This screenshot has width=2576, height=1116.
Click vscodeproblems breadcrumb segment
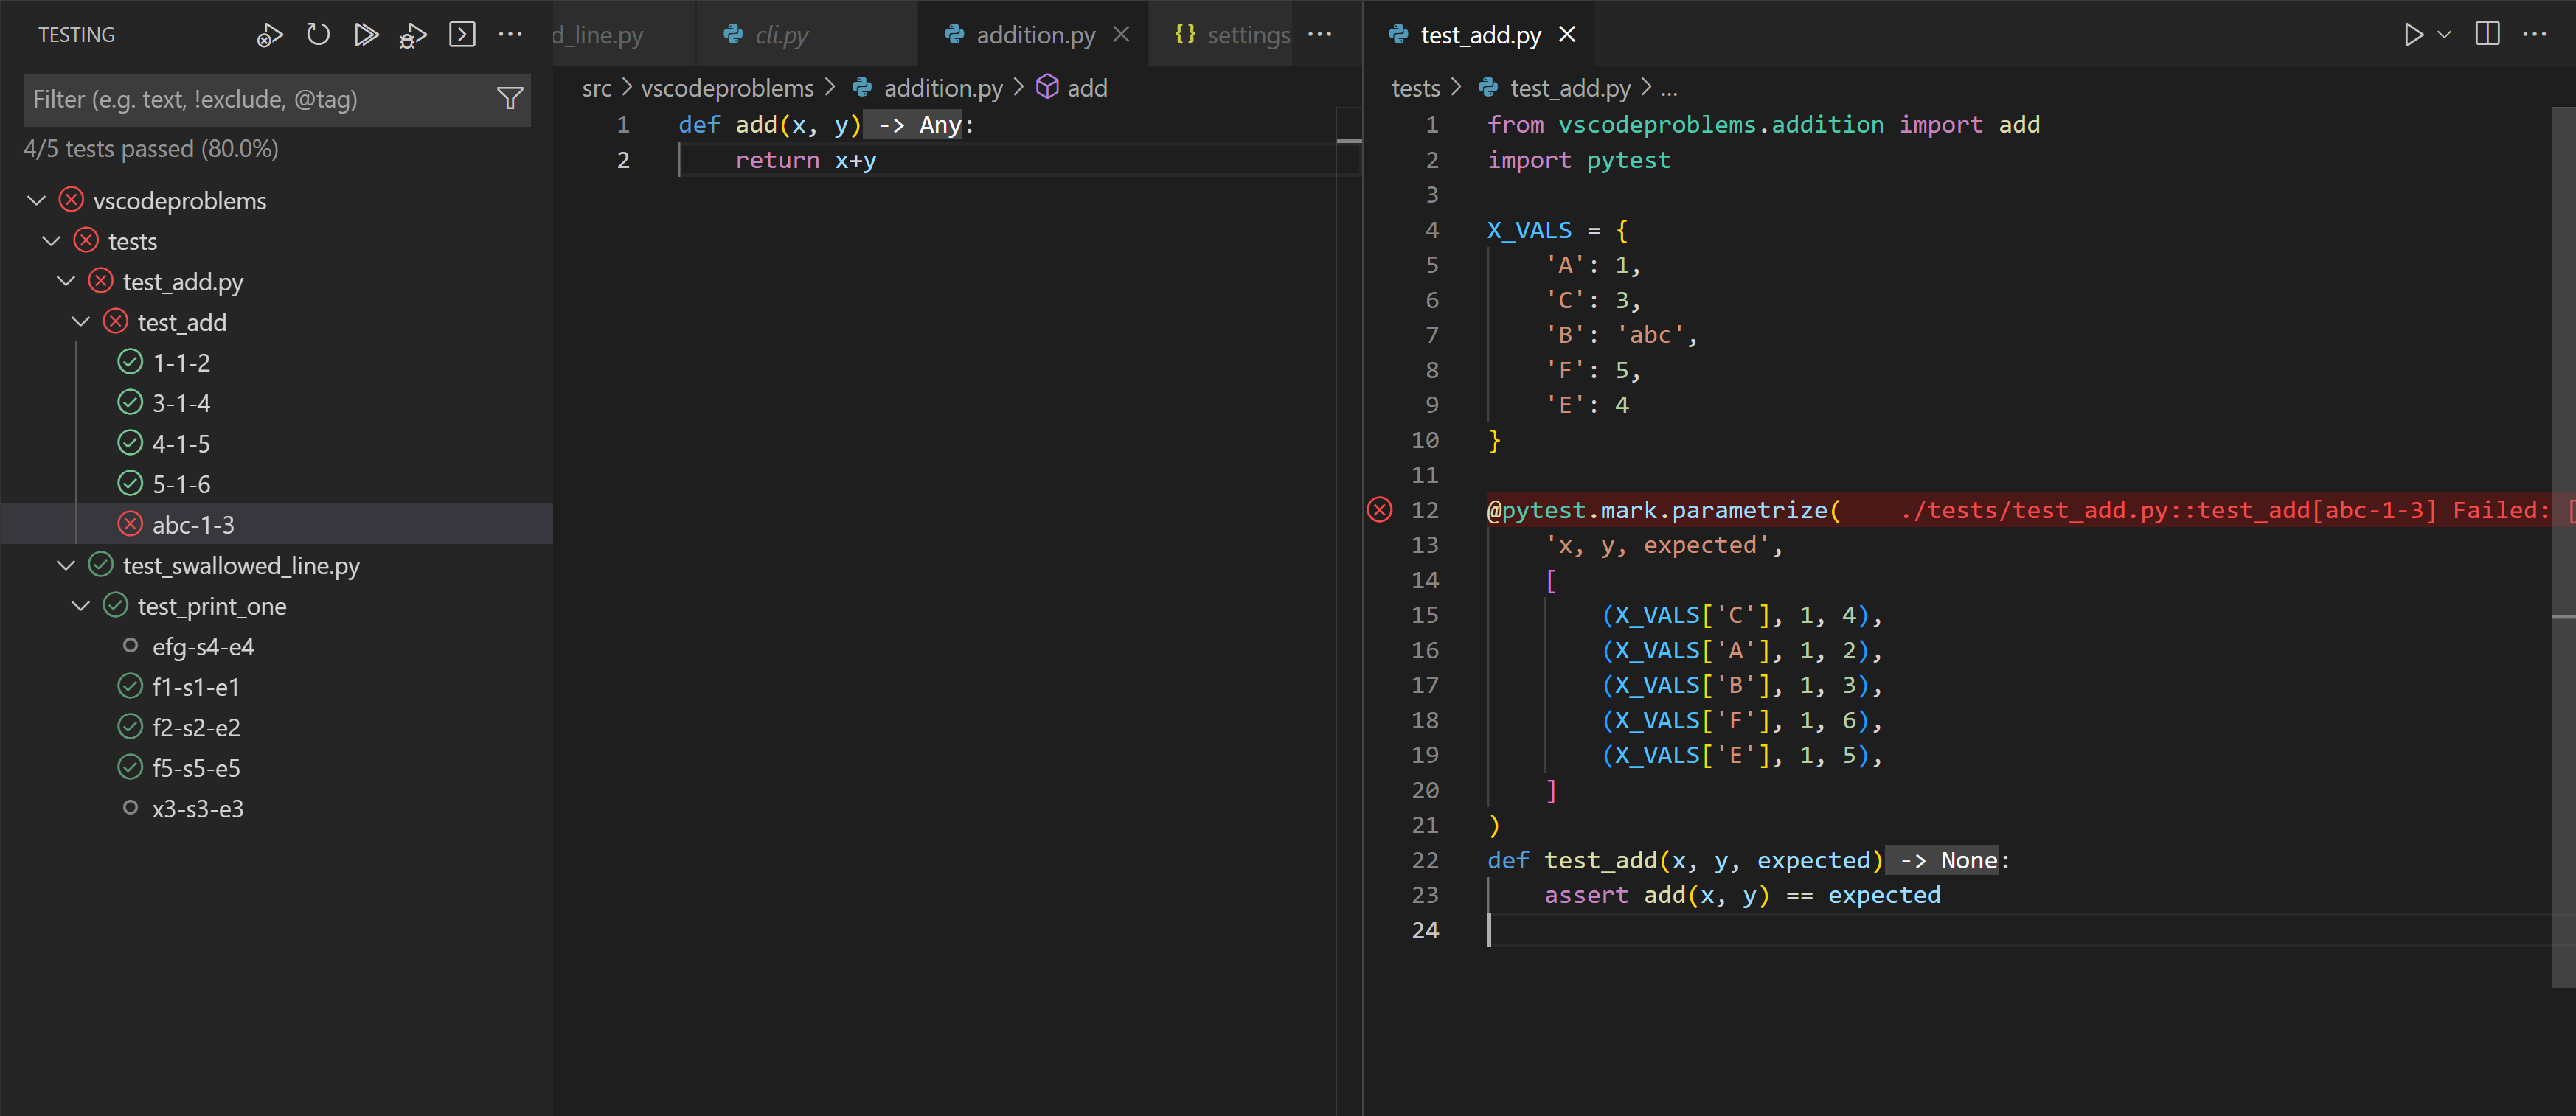[727, 88]
